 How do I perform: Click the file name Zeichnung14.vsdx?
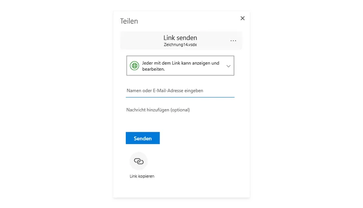point(180,45)
